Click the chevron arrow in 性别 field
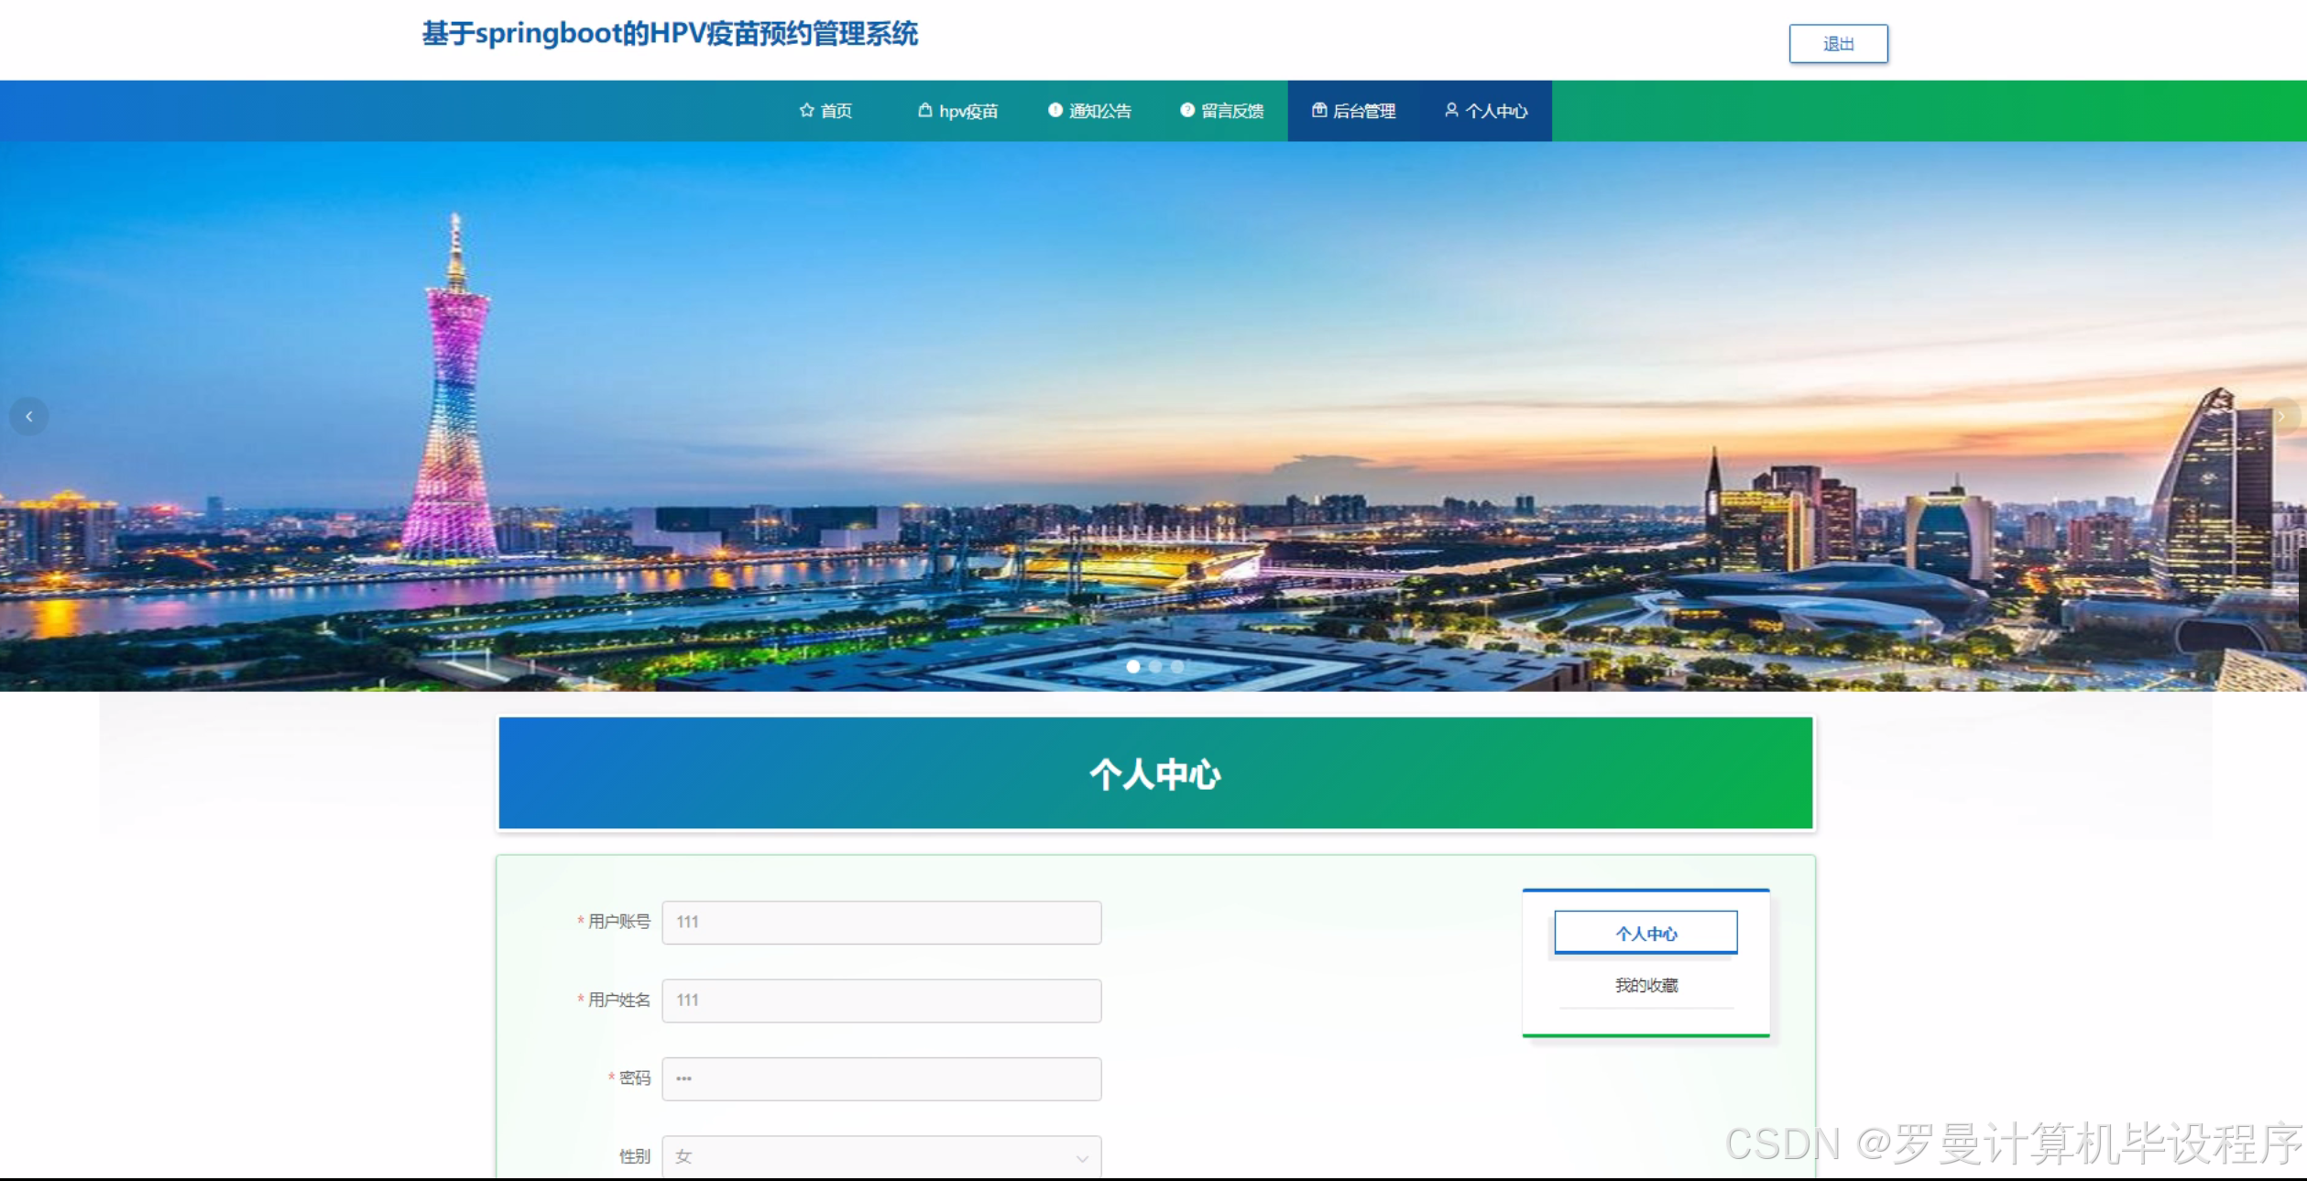 pos(1082,1159)
